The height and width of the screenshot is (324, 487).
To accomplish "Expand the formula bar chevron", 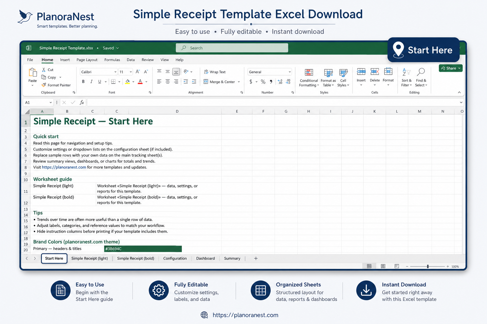I will pos(461,103).
